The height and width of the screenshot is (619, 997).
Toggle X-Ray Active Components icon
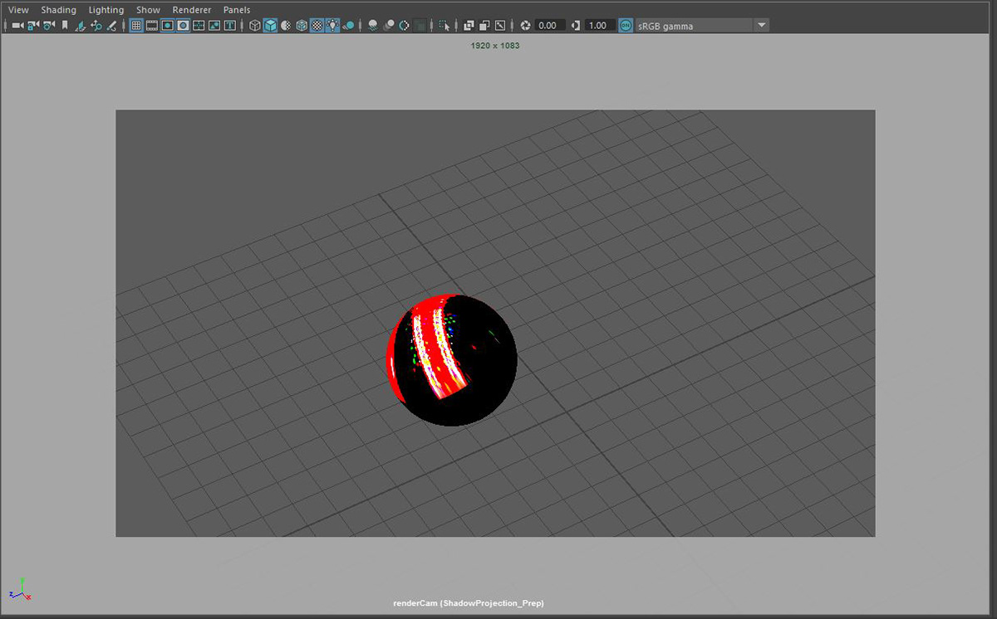tap(484, 26)
